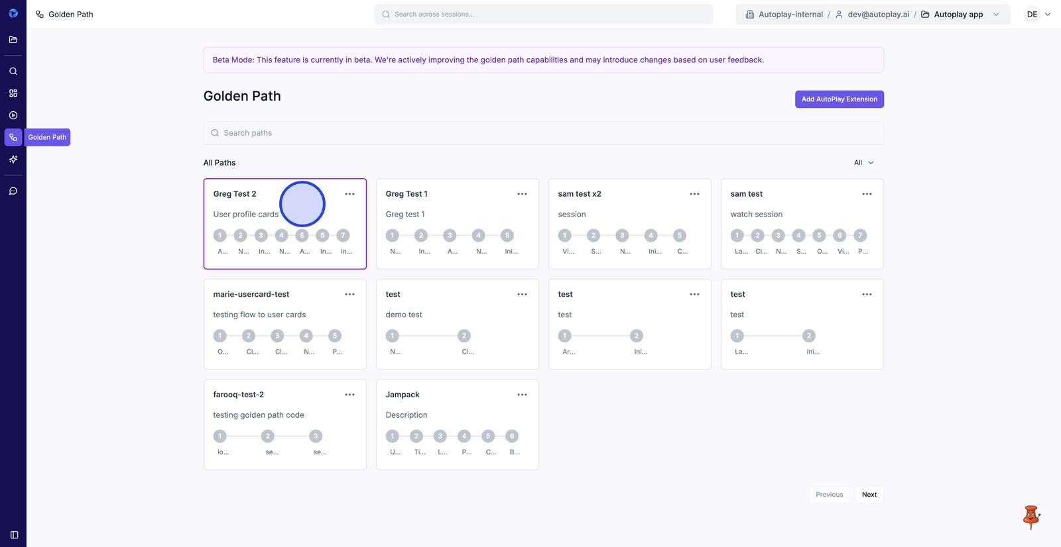The image size is (1061, 547).
Task: Focus the Search across sessions field
Action: [x=543, y=15]
